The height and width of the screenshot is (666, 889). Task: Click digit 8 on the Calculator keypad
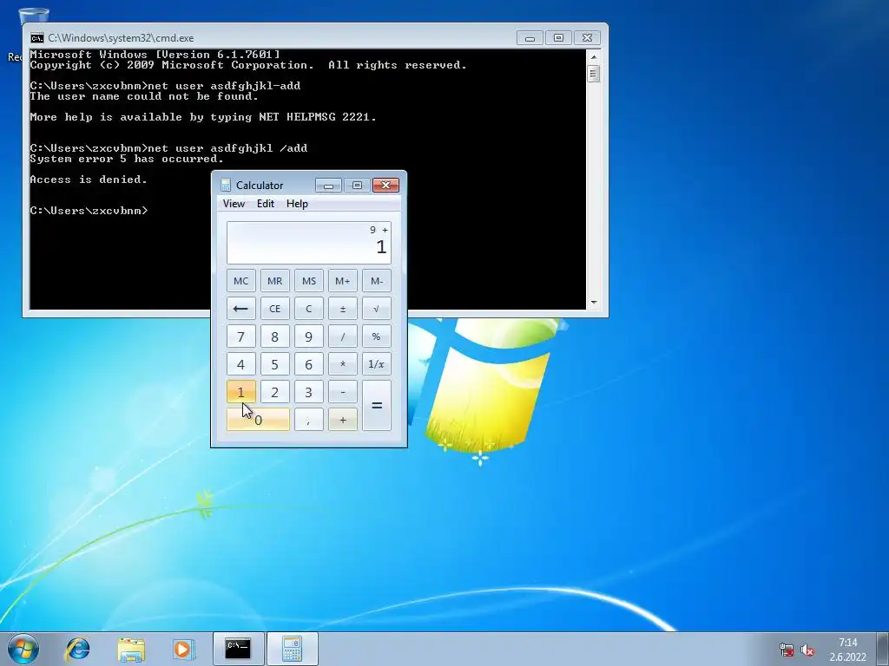click(x=275, y=336)
